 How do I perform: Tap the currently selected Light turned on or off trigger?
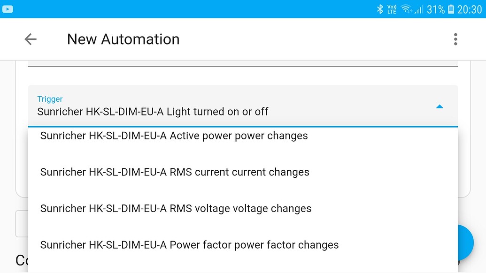tap(153, 112)
